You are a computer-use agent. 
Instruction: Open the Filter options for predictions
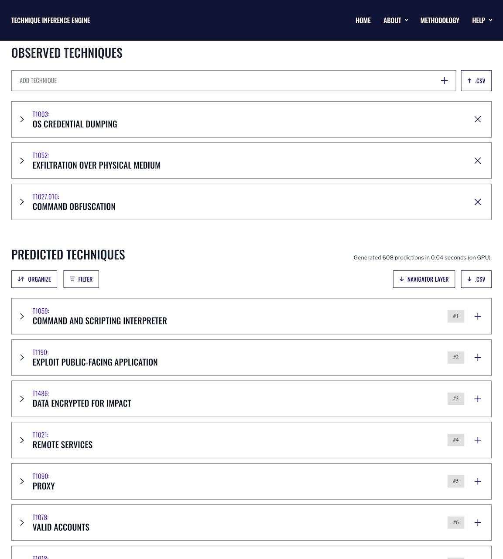[x=81, y=279]
